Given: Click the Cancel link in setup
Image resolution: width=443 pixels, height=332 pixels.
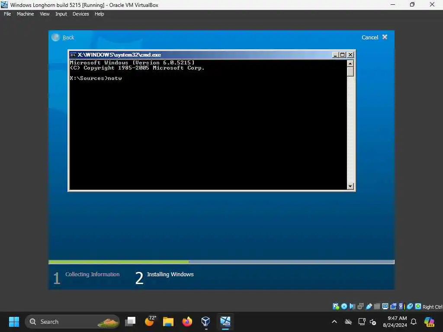Looking at the screenshot, I should tap(369, 37).
